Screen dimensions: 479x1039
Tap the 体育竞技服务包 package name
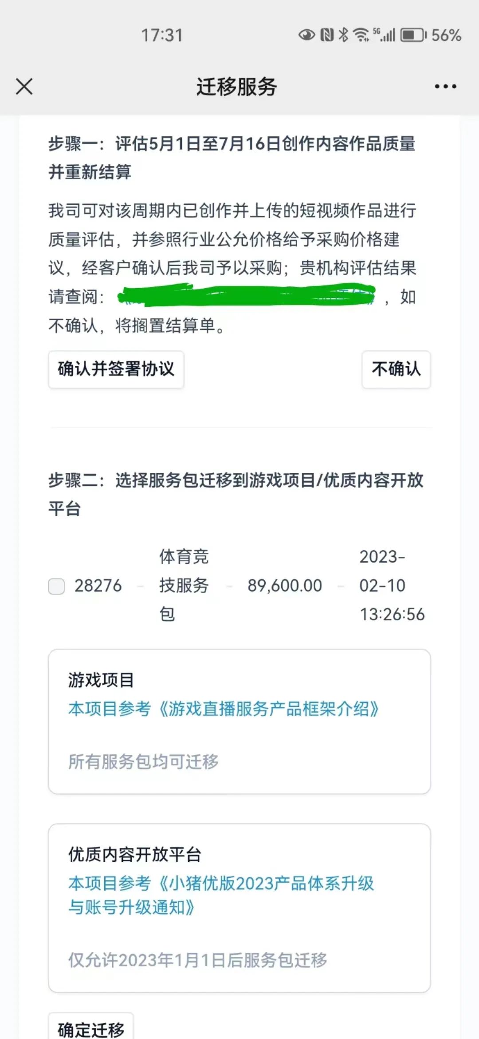(x=184, y=585)
